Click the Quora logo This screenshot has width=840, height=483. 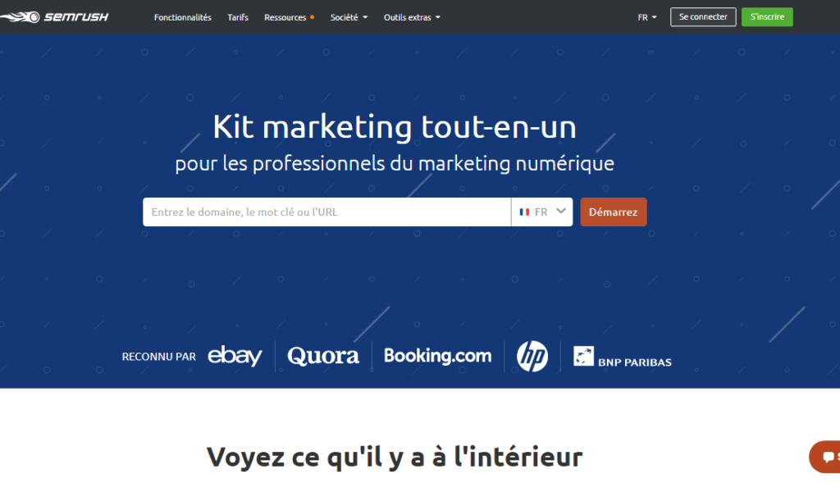click(323, 356)
